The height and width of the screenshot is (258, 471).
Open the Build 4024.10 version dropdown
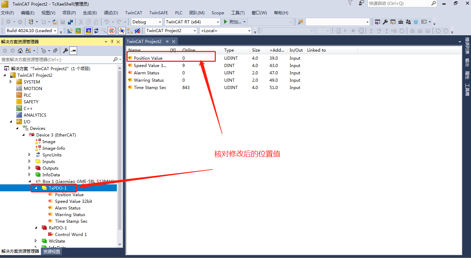(x=31, y=30)
